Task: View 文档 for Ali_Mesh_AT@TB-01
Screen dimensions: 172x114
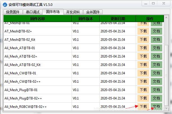Action: 156,48
